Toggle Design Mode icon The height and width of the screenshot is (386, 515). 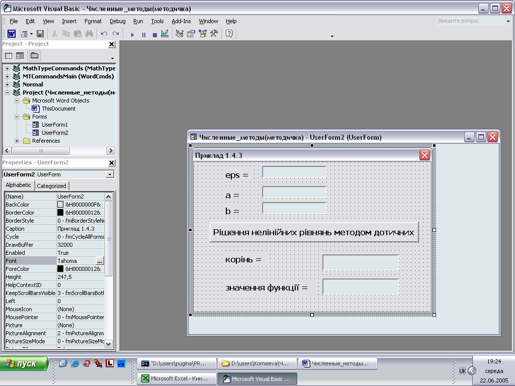[x=165, y=34]
